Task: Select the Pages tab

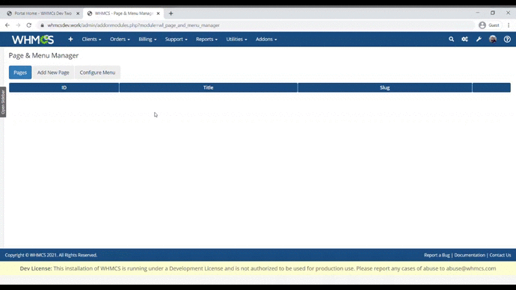Action: coord(20,72)
